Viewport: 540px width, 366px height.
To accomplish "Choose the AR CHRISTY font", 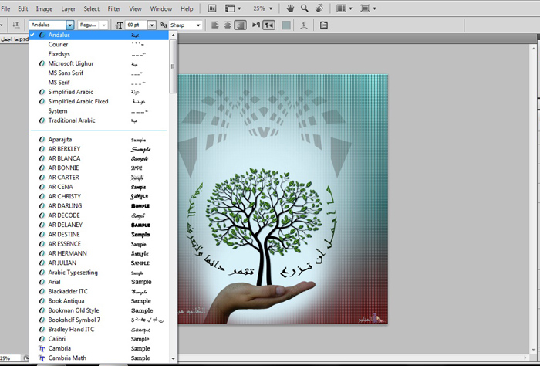I will [x=99, y=196].
